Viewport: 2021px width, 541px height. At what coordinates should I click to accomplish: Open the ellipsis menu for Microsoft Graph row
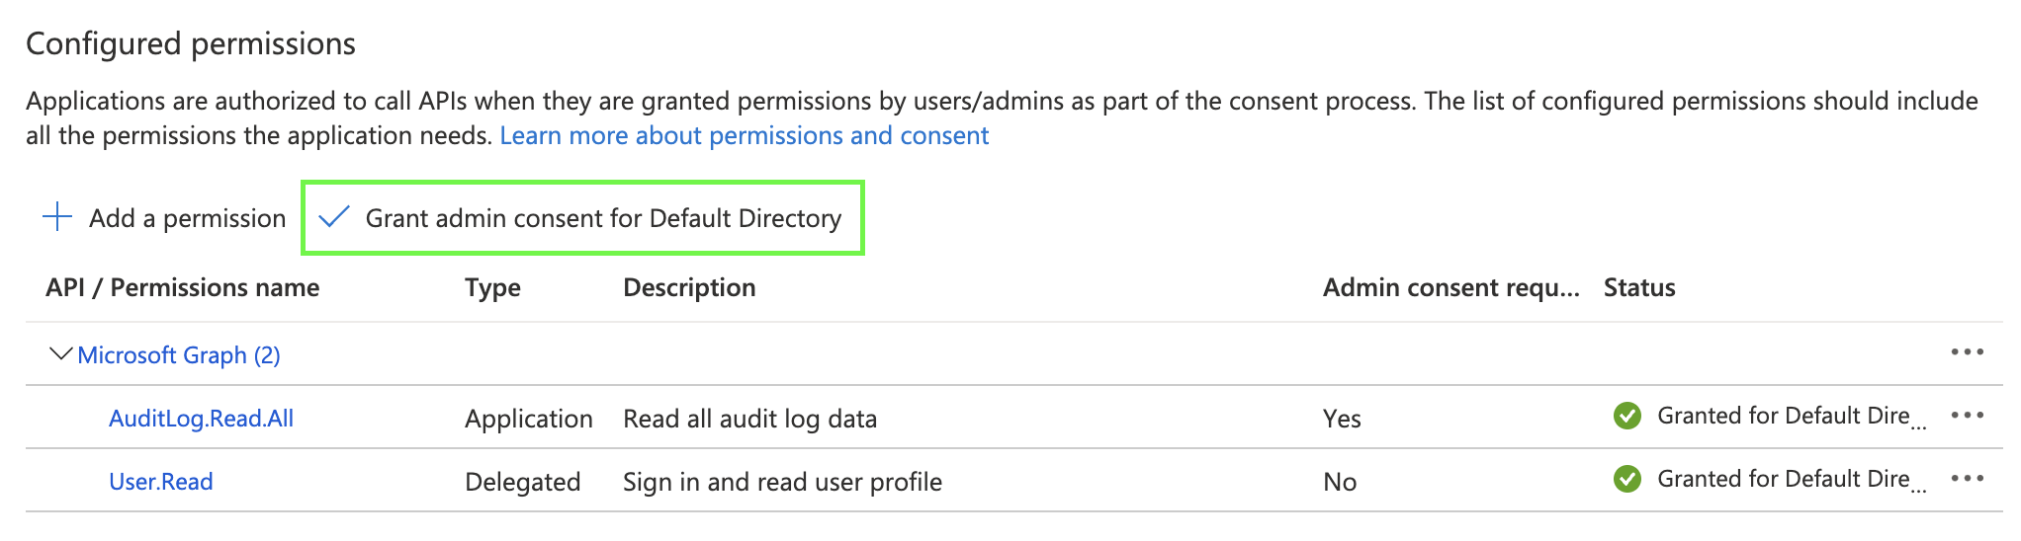click(x=1967, y=352)
